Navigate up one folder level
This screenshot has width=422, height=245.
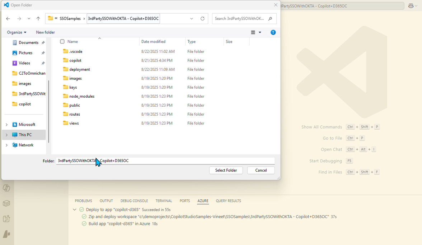pyautogui.click(x=38, y=18)
